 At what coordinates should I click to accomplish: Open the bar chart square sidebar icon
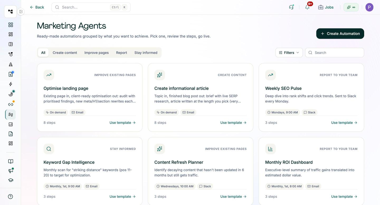(x=11, y=124)
